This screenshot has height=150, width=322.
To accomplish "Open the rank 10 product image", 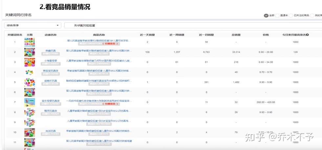I will (x=30, y=132).
